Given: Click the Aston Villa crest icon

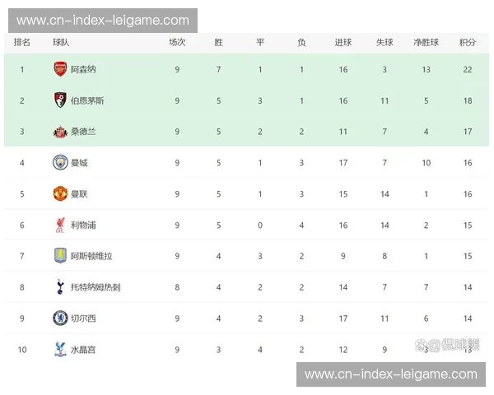Looking at the screenshot, I should [x=60, y=256].
